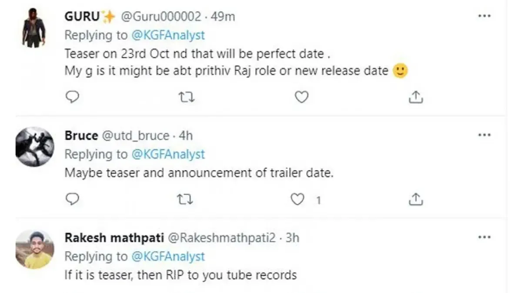Open more options on Bruce's tweet
The height and width of the screenshot is (293, 522).
[484, 135]
